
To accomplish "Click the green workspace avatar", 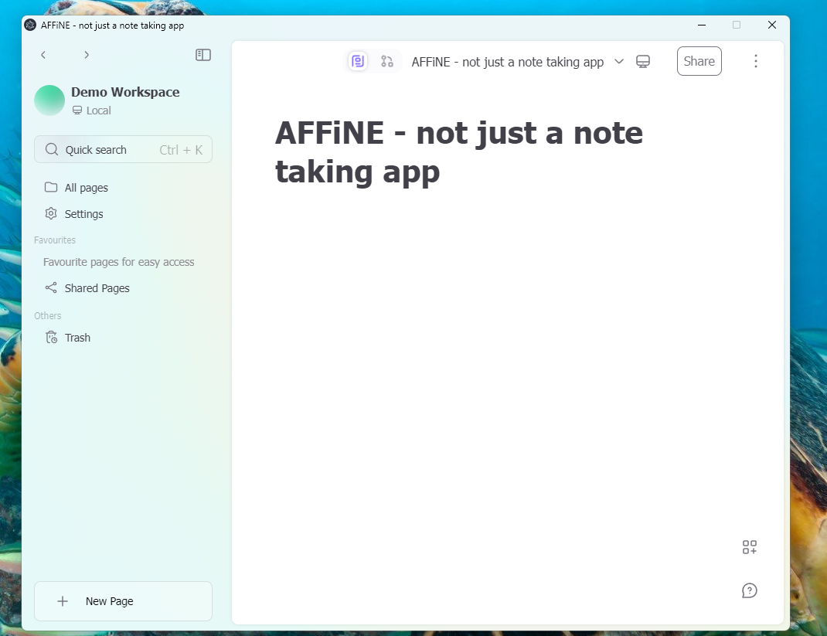I will (49, 100).
